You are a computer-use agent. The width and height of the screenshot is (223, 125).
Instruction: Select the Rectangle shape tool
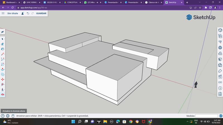click(x=3, y=64)
